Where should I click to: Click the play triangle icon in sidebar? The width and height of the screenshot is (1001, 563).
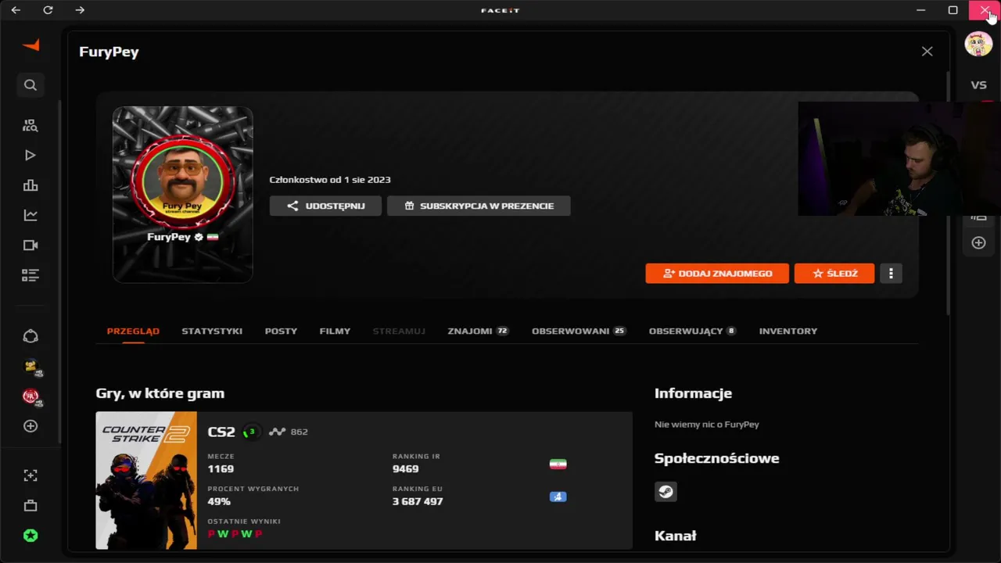click(30, 156)
